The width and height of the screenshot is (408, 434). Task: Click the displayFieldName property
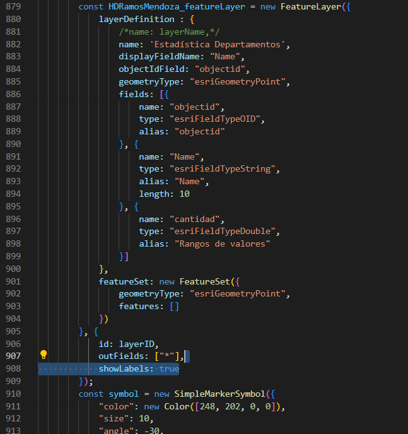[159, 57]
